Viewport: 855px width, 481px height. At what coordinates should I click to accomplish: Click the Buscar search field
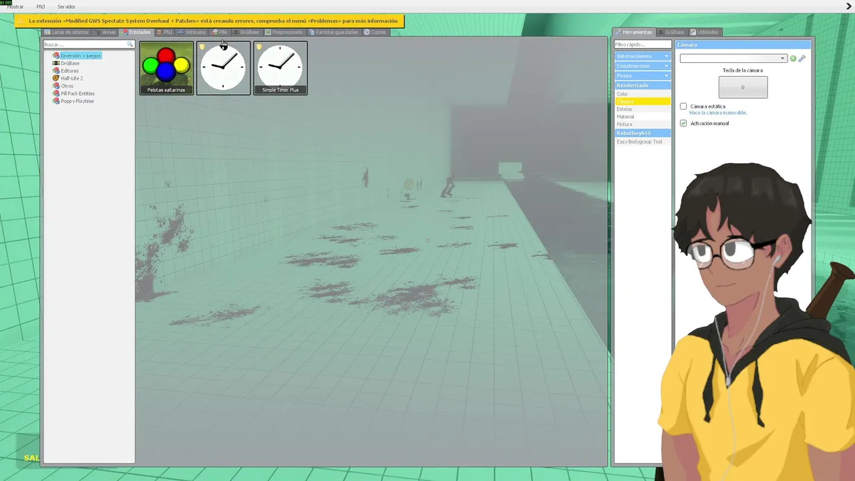click(x=89, y=45)
